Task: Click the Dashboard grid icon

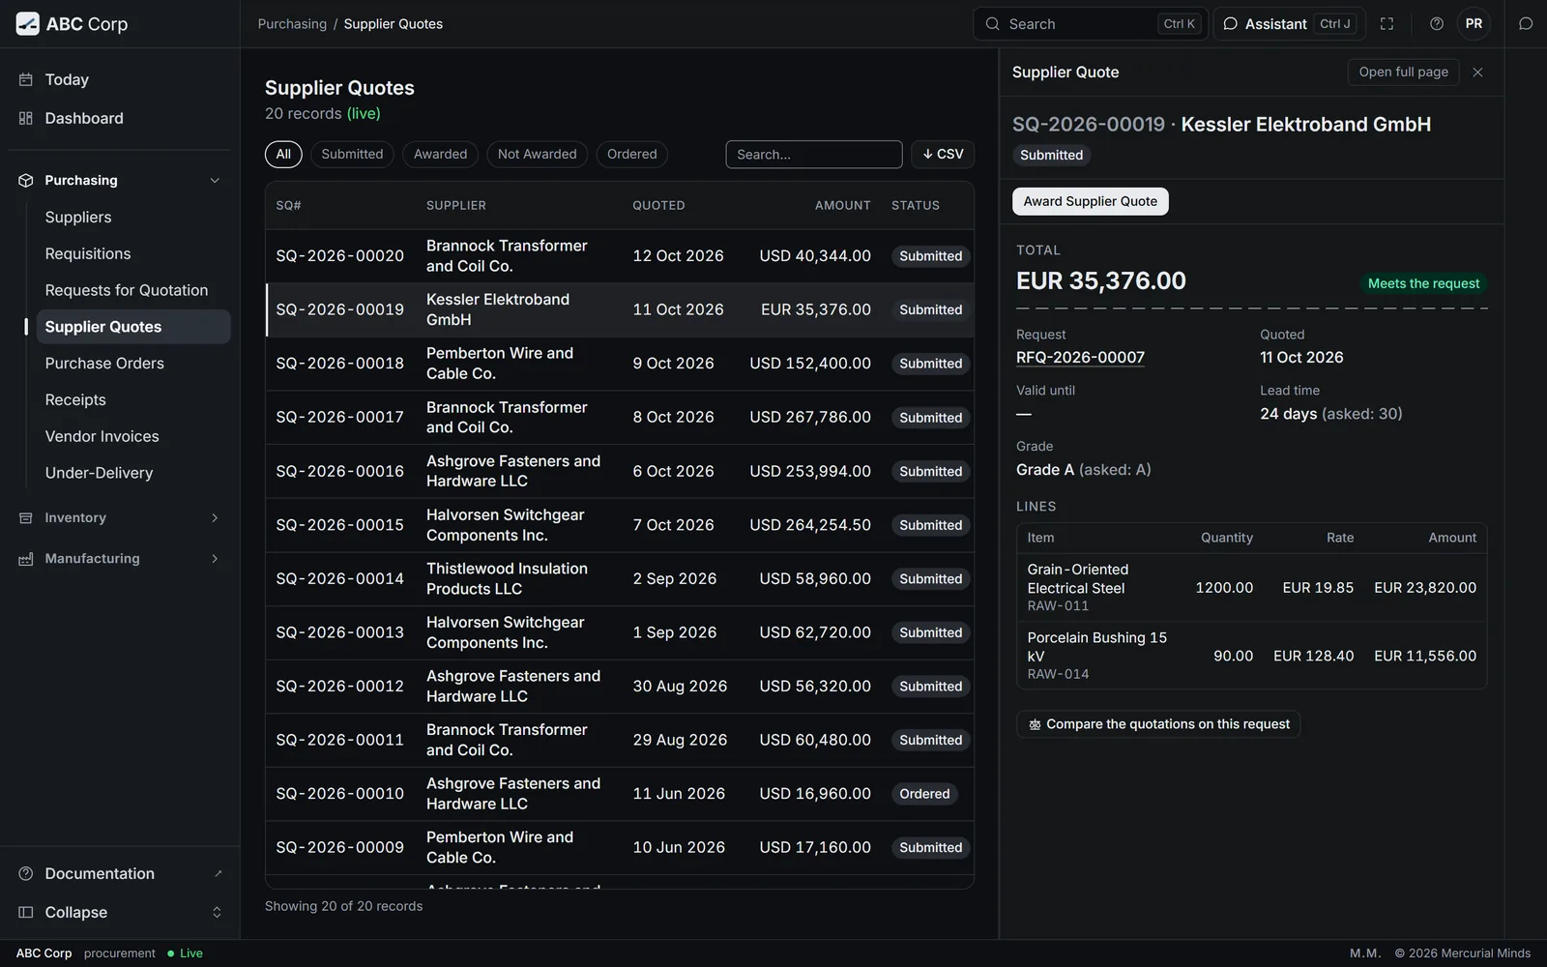Action: coord(26,118)
